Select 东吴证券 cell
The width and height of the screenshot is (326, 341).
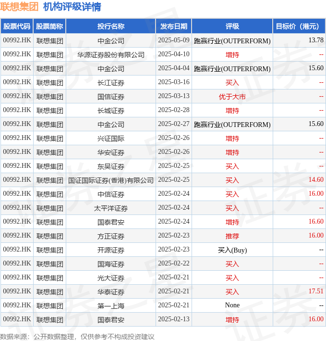111,166
